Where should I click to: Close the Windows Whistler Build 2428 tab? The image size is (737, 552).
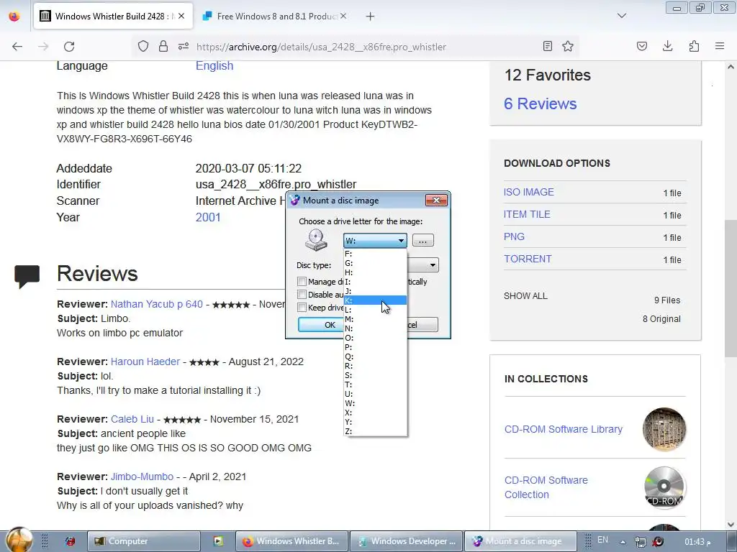(181, 16)
